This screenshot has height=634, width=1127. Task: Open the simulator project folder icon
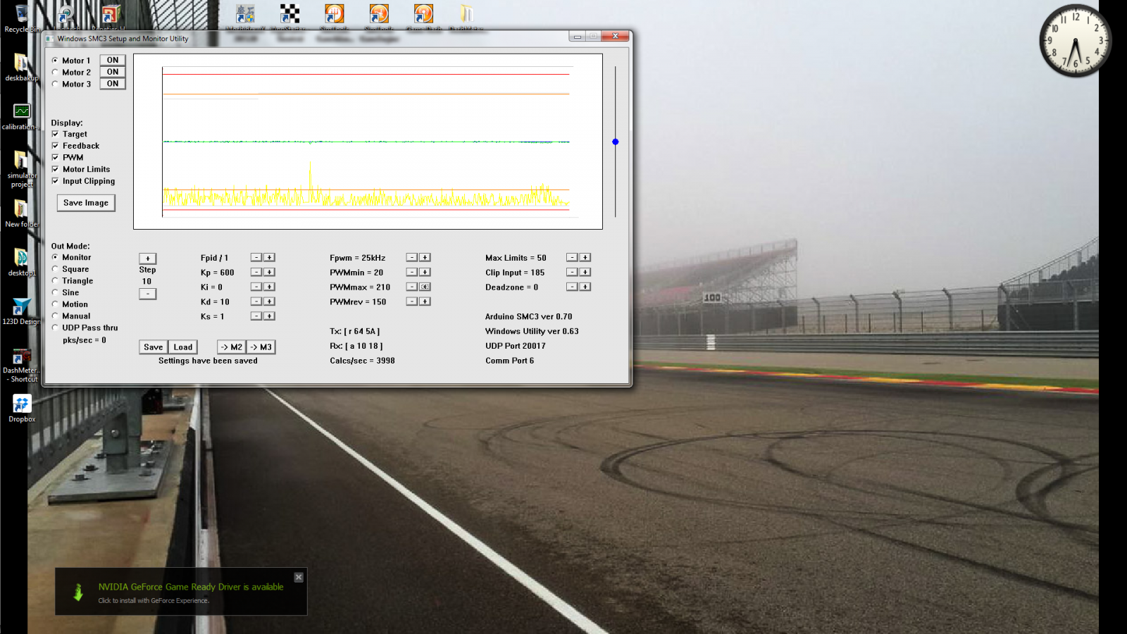(x=21, y=169)
